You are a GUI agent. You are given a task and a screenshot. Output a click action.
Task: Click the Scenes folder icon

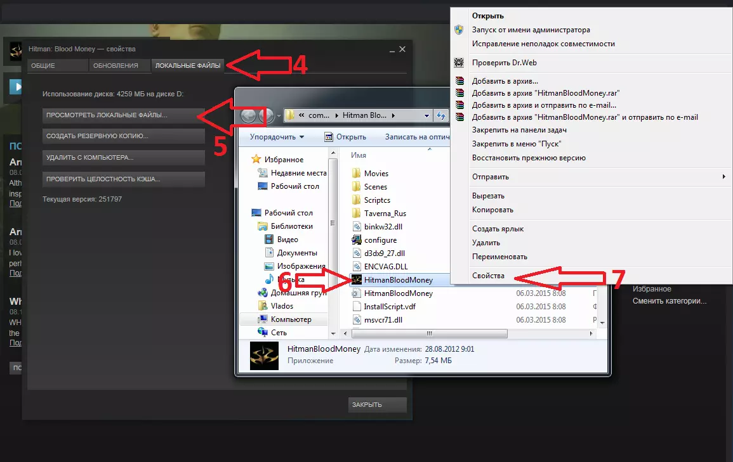coord(356,187)
